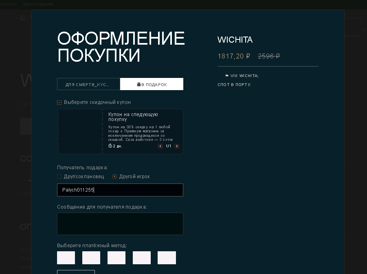Click the 'WICHITA' product title
Viewport: 367px width, 274px height.
pos(235,40)
